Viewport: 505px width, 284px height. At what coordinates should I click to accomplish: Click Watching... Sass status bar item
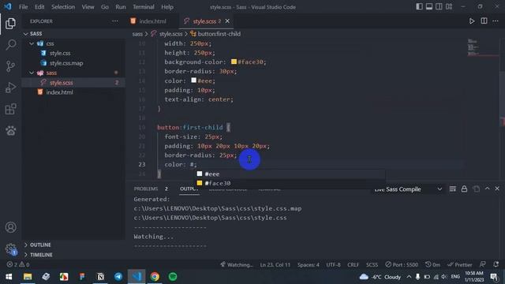[x=237, y=265]
